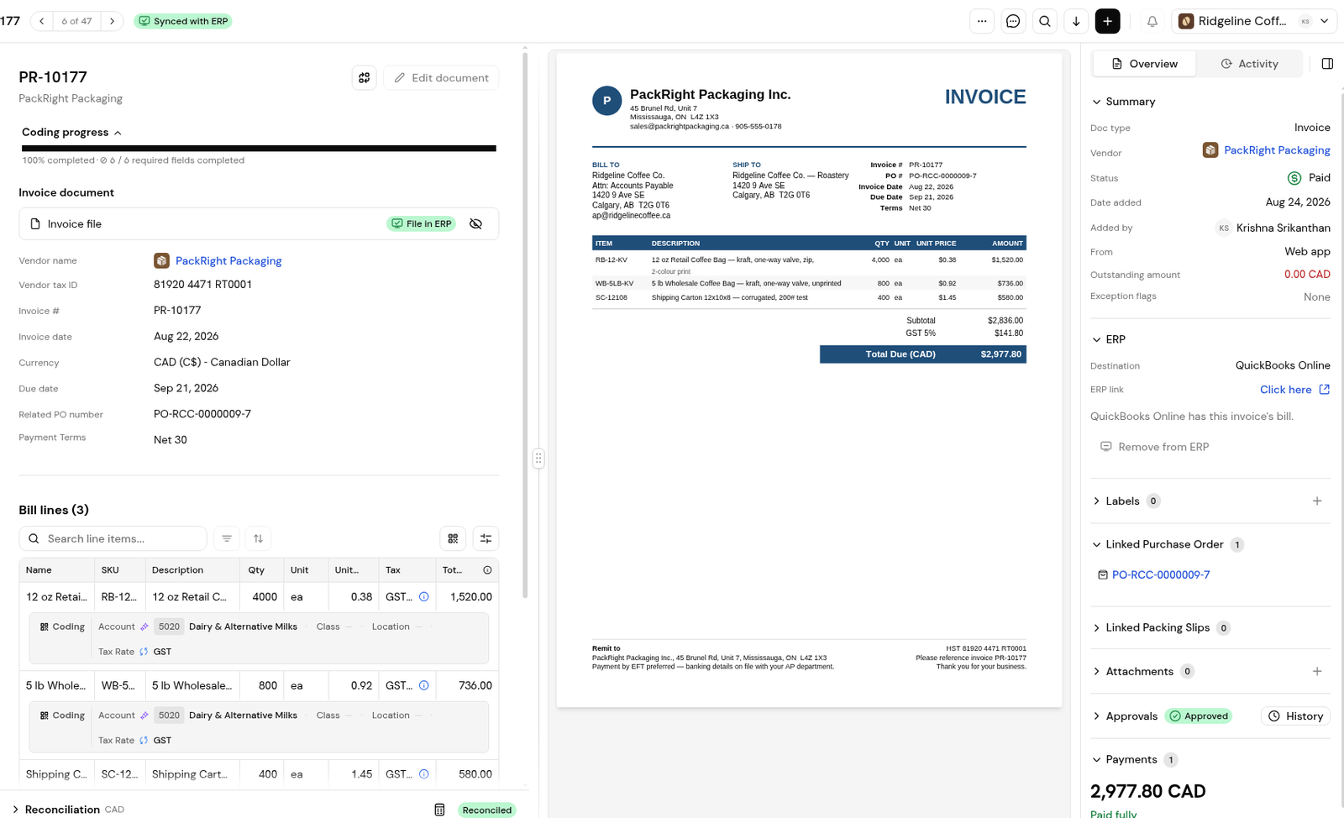Screen dimensions: 1344x818
Task: Open linked PO-RCC-0000009-7 purchase order
Action: [1160, 575]
